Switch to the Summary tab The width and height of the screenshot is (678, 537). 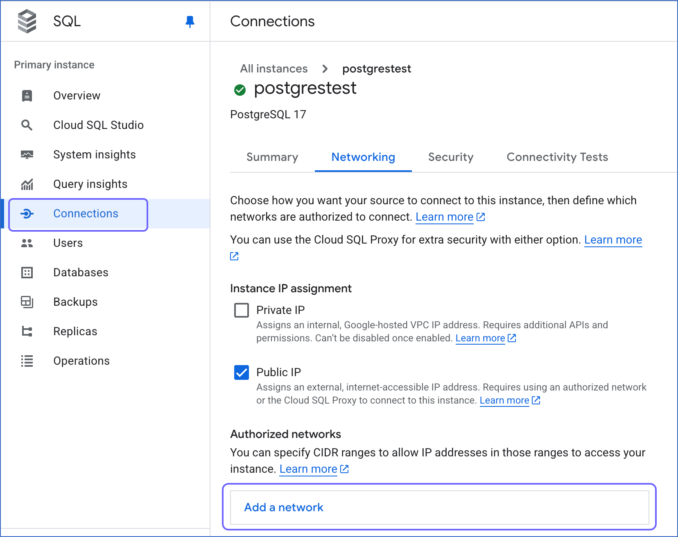pyautogui.click(x=272, y=157)
